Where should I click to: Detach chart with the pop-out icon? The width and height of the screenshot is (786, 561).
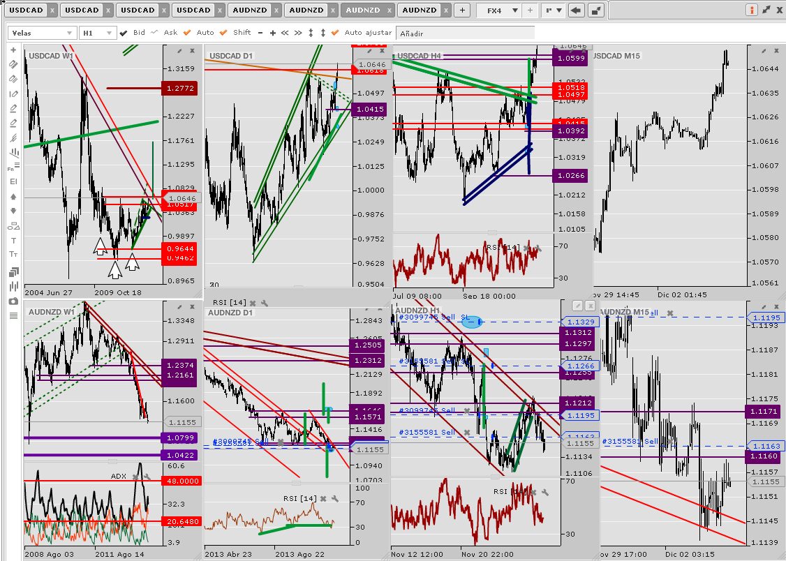pyautogui.click(x=595, y=10)
